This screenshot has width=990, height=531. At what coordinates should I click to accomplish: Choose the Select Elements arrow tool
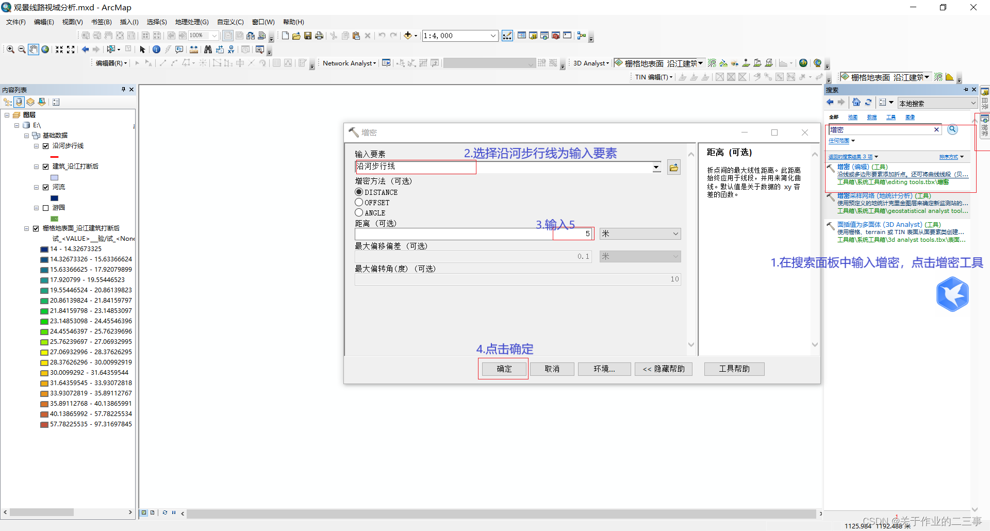click(x=143, y=49)
